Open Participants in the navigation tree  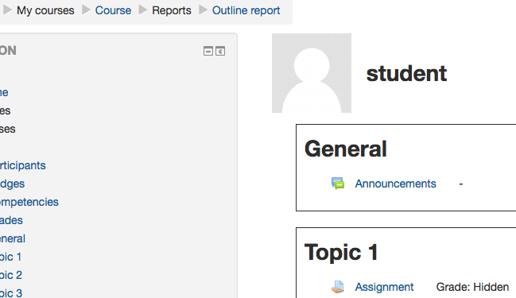coord(22,165)
